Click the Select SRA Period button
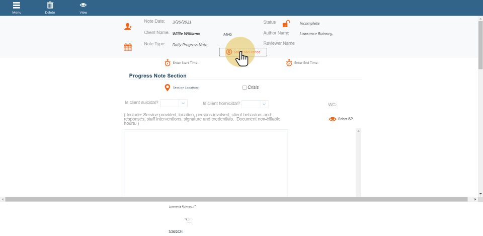 [x=243, y=52]
